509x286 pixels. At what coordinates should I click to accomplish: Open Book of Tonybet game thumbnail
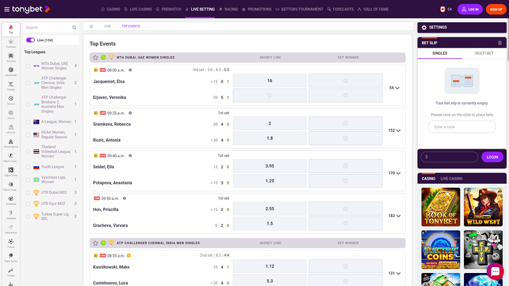click(441, 207)
